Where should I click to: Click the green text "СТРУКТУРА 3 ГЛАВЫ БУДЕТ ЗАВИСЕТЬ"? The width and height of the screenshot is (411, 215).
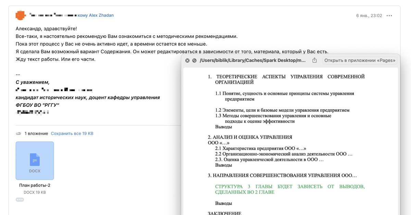tap(290, 189)
